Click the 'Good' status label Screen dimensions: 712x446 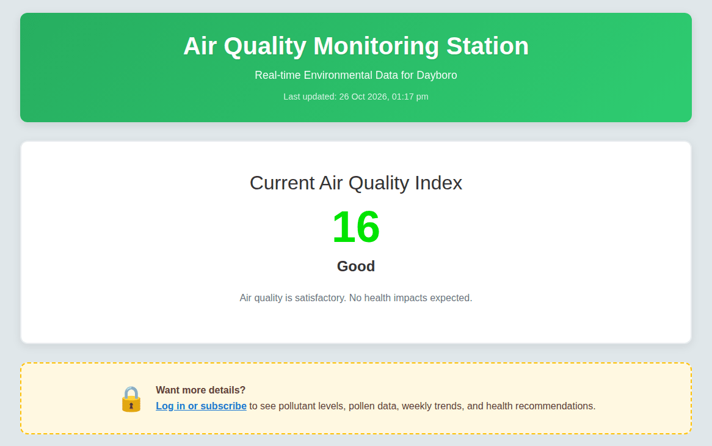coord(356,266)
